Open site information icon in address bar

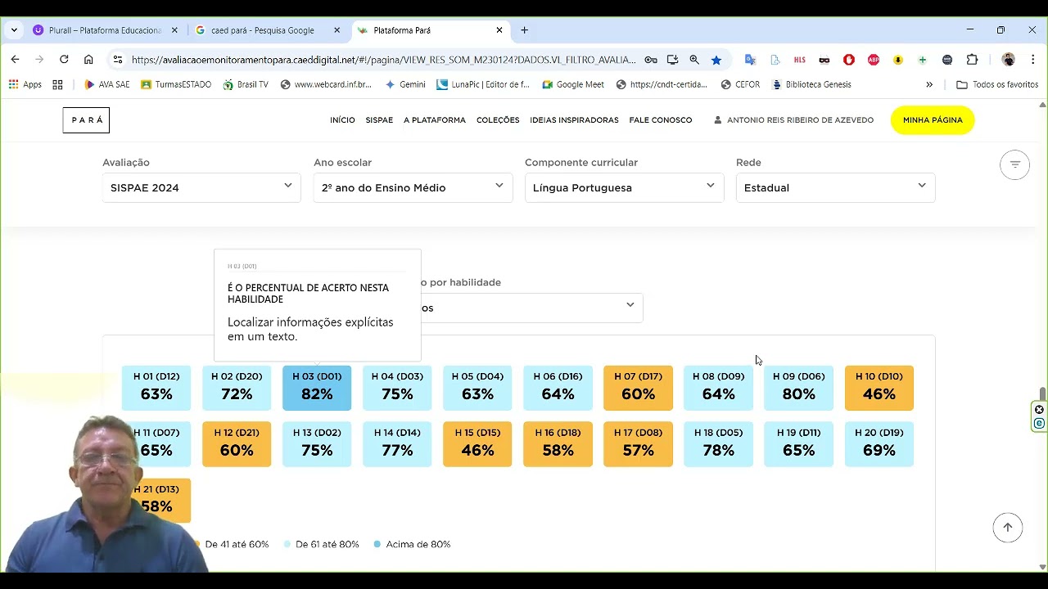tap(118, 60)
